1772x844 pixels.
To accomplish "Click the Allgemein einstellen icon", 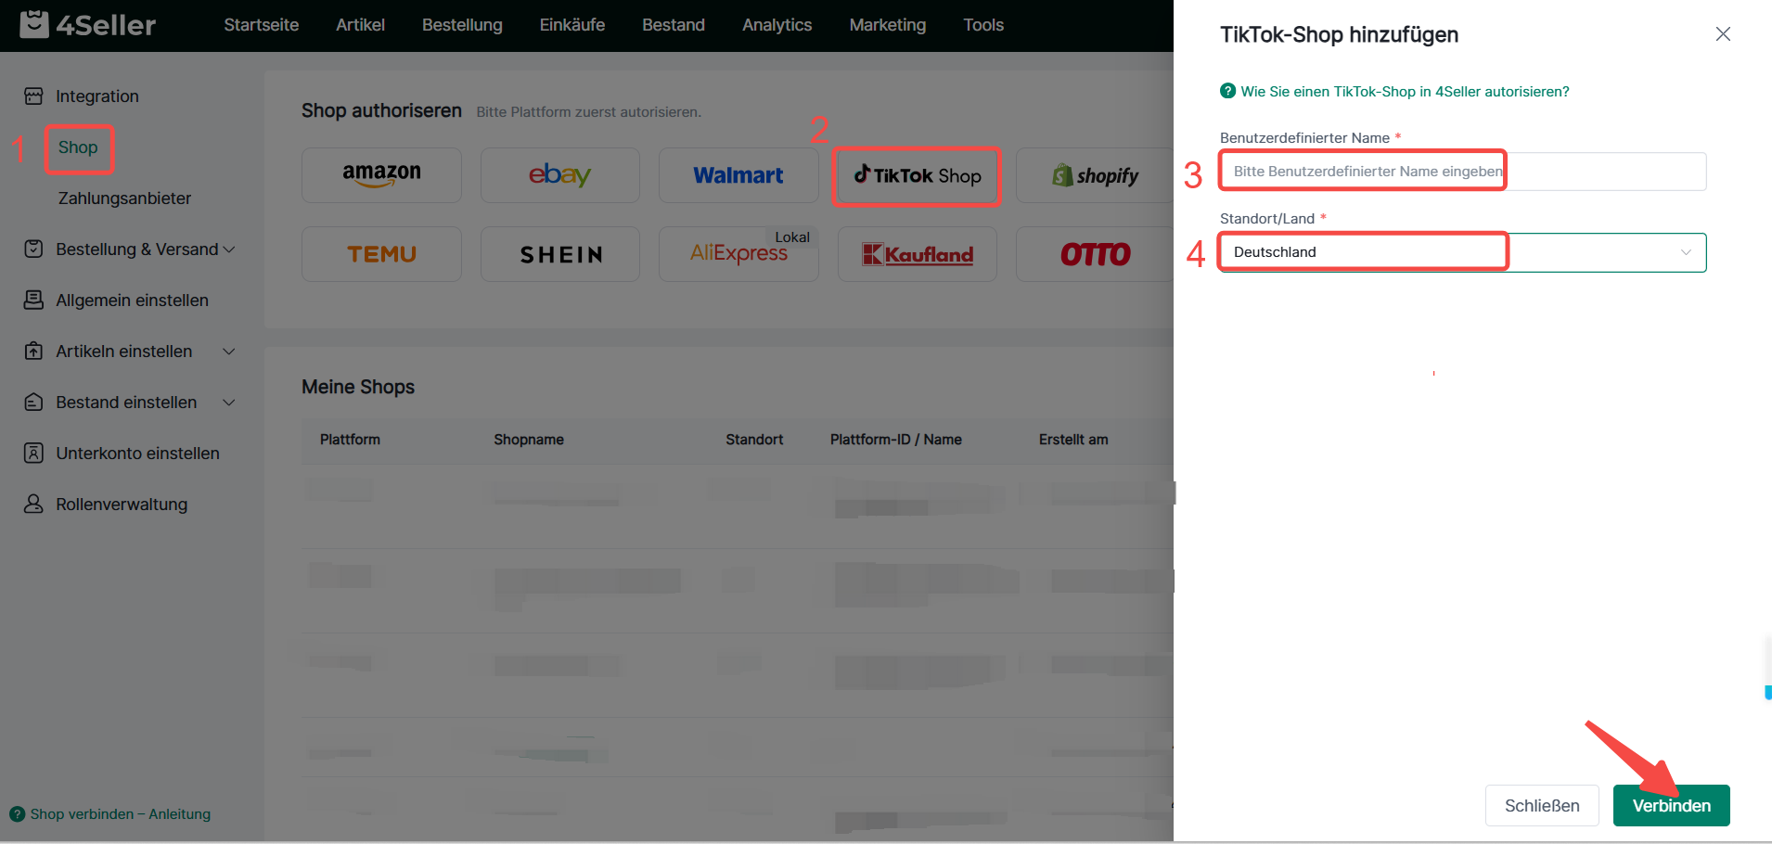I will pyautogui.click(x=33, y=300).
